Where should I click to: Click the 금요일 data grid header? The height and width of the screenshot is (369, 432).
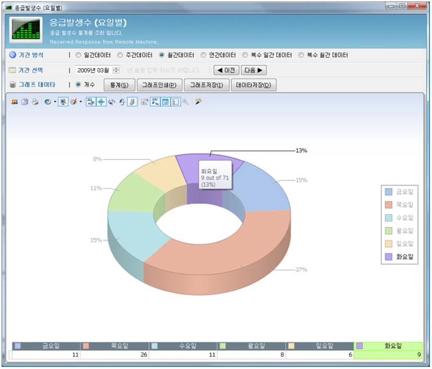(x=46, y=346)
